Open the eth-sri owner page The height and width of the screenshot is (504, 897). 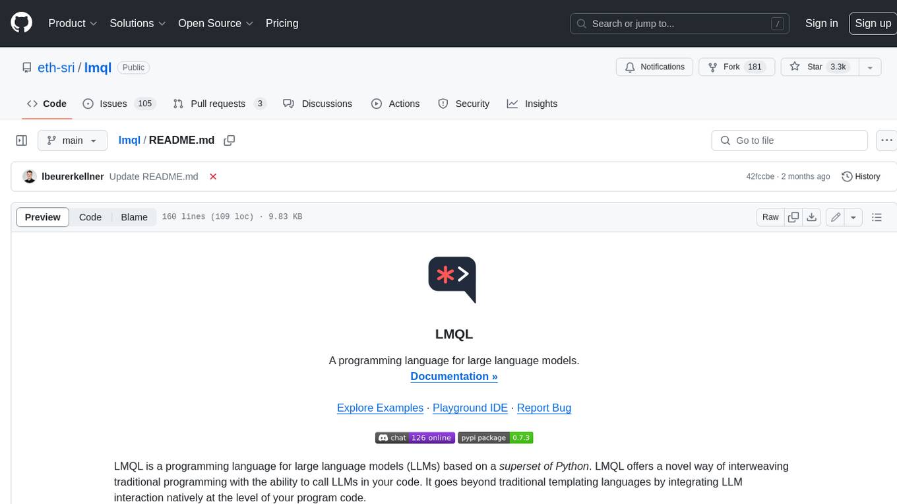click(56, 67)
